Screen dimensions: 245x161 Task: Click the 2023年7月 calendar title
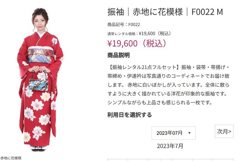click(170, 146)
